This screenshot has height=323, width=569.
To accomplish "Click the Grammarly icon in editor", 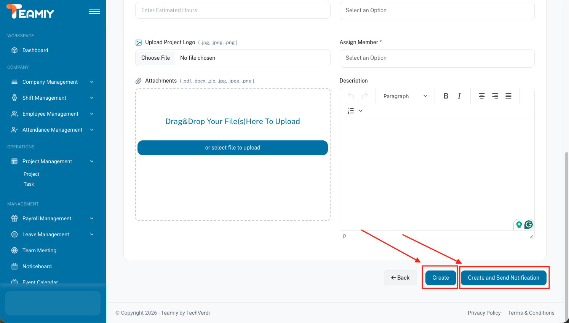I will coord(528,225).
